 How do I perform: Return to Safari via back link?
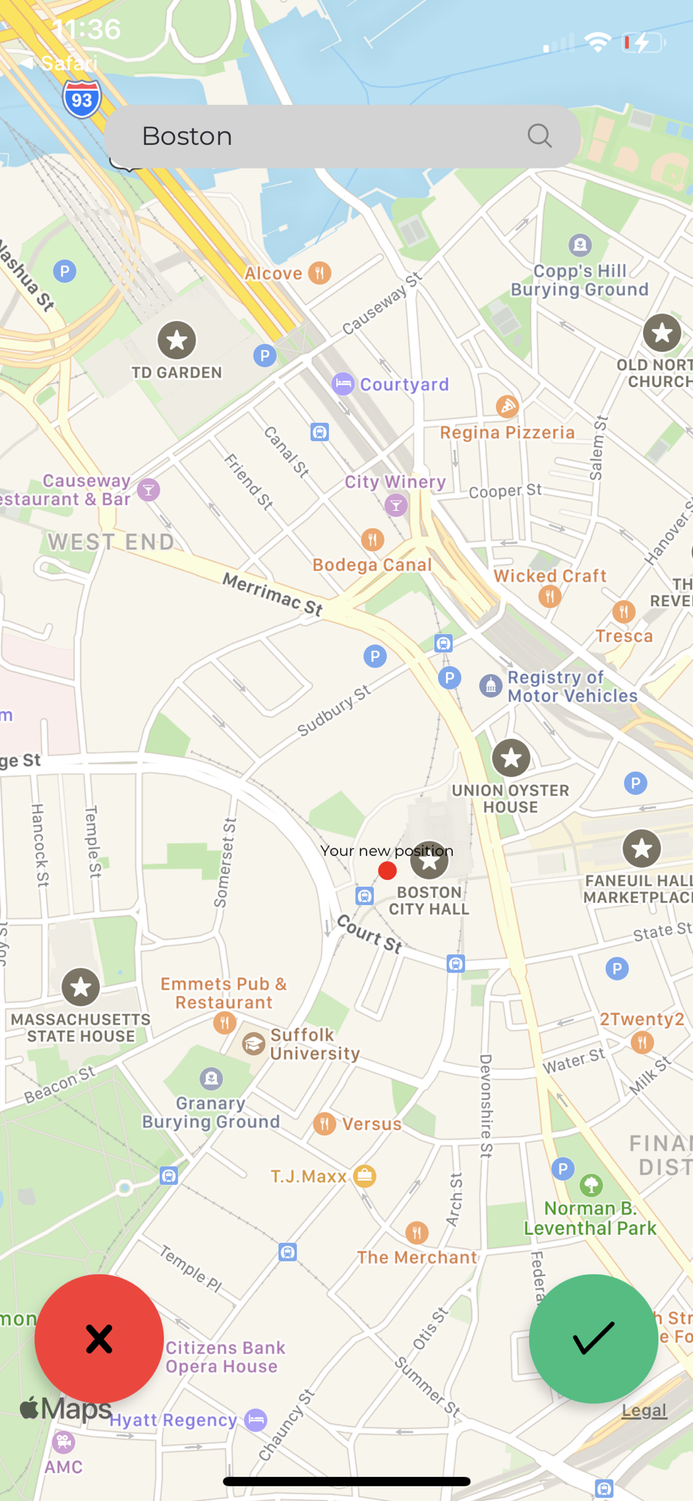pyautogui.click(x=59, y=63)
